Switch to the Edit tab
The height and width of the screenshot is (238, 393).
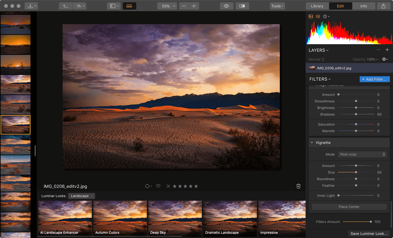coord(340,6)
